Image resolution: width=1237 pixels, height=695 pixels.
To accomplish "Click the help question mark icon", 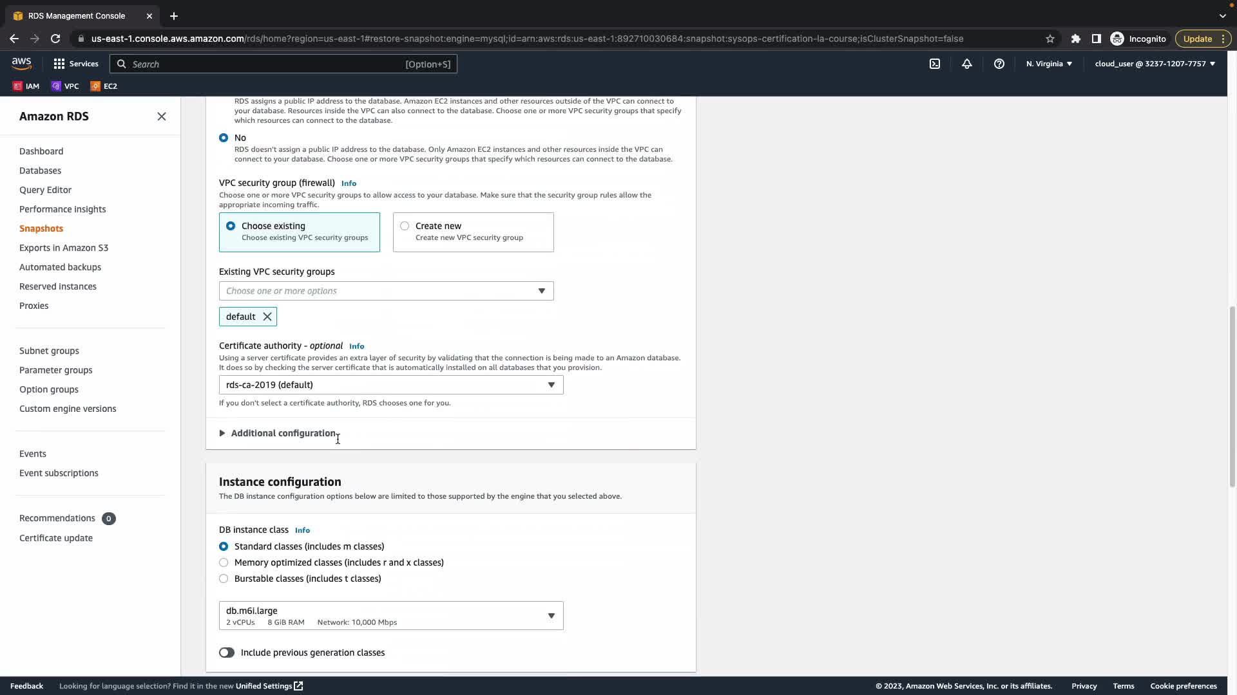I will coord(999,64).
